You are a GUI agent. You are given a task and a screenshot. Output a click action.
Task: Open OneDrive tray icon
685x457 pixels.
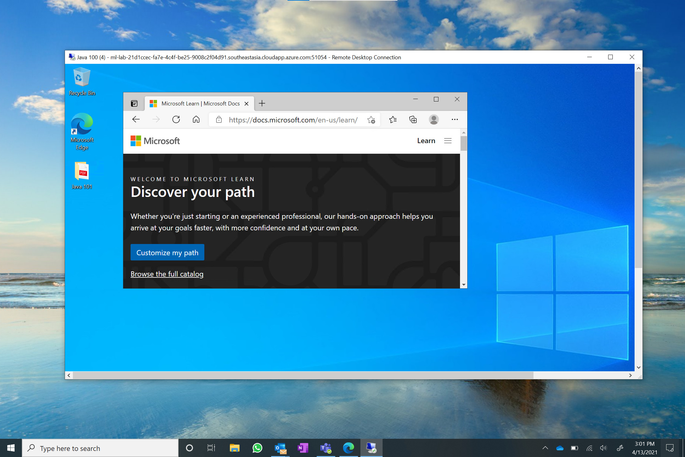(x=560, y=448)
